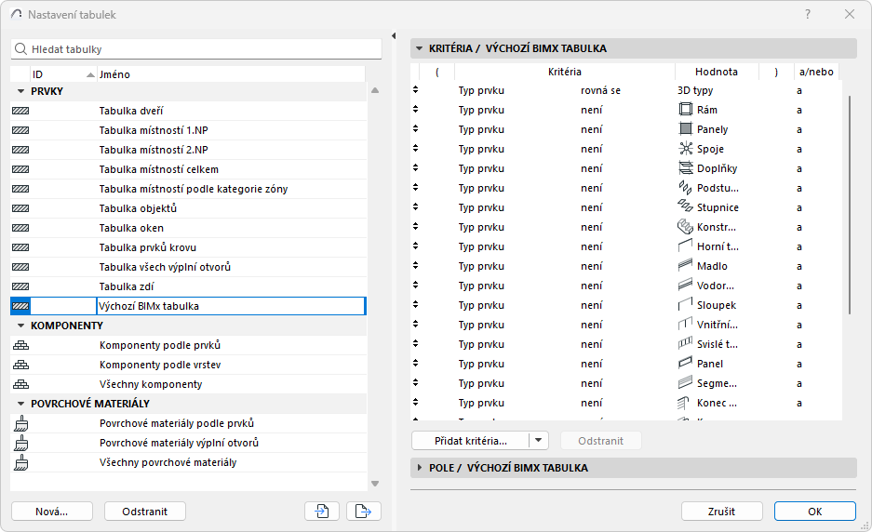Click the Rám element type icon
Viewport: 872px width, 532px height.
click(x=687, y=110)
